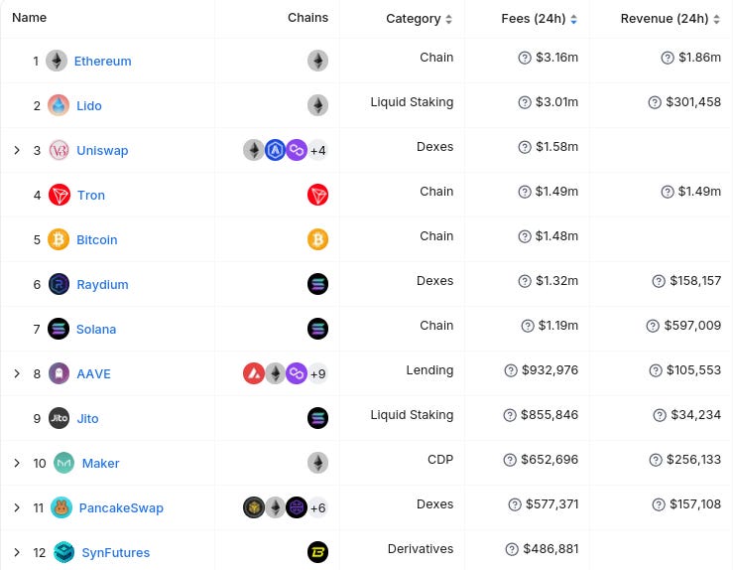Click Ethereum chain icon in Lido row
Image resolution: width=733 pixels, height=570 pixels.
click(317, 105)
